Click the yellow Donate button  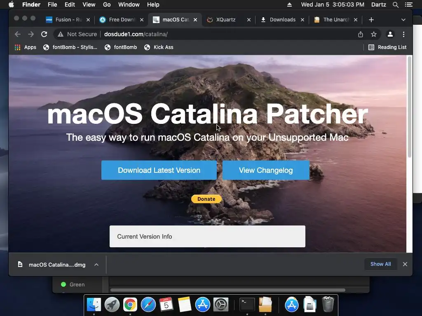click(x=206, y=199)
